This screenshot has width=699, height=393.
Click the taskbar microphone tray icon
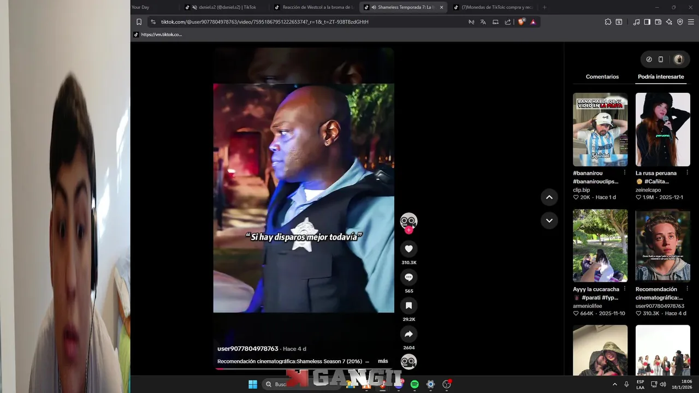point(626,384)
